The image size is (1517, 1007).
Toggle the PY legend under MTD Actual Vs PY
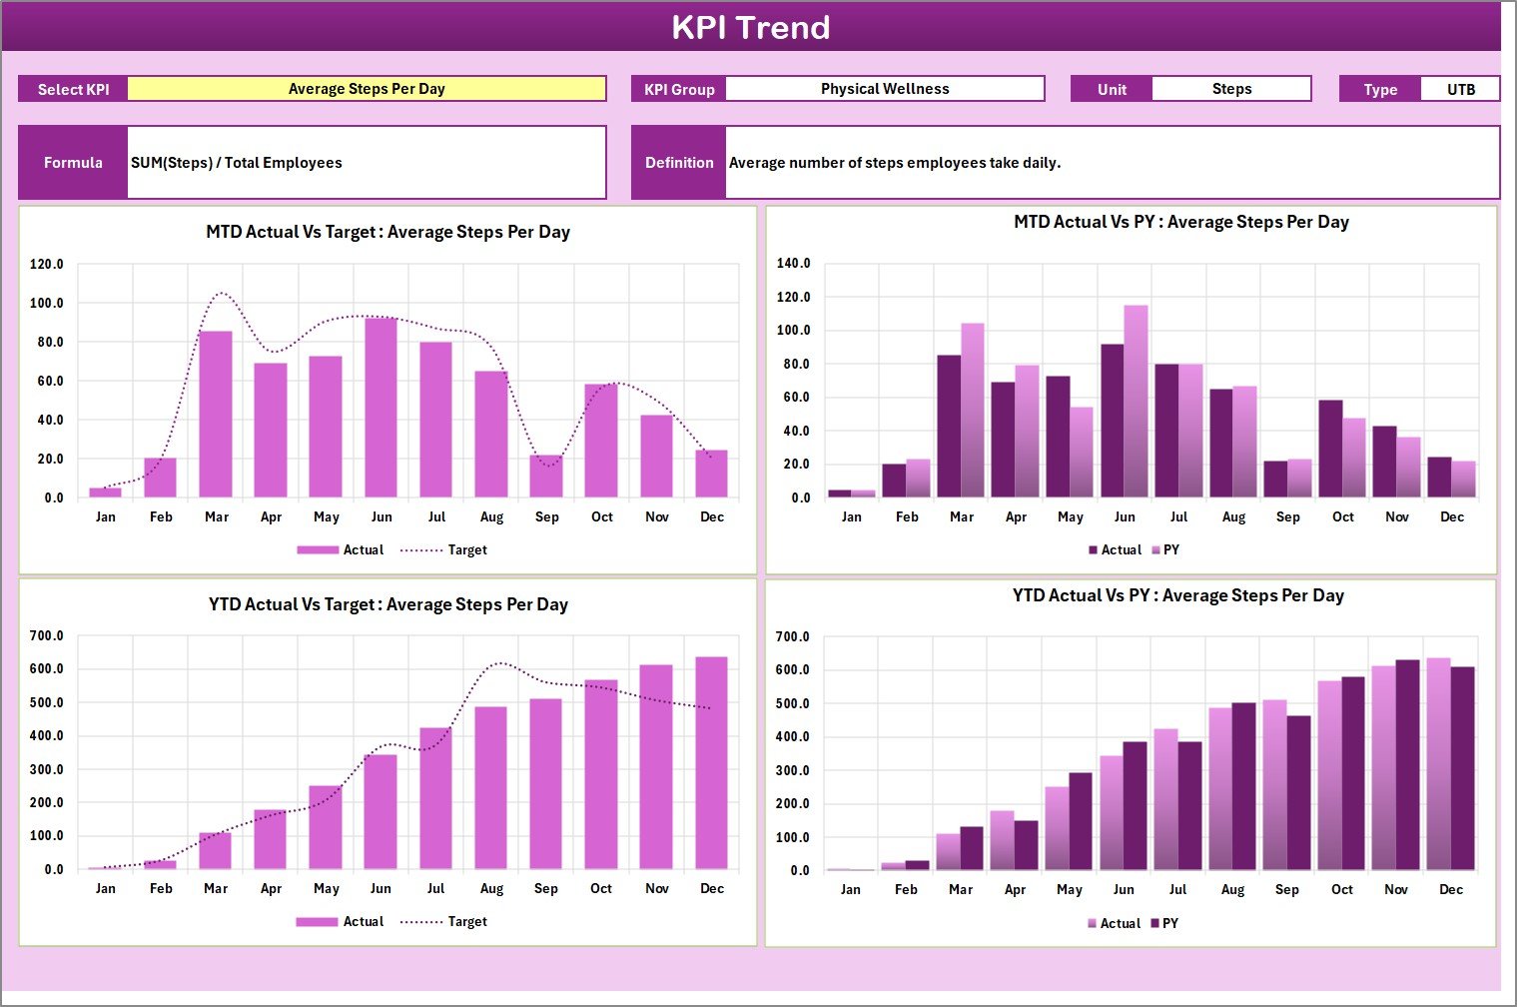[x=1164, y=549]
